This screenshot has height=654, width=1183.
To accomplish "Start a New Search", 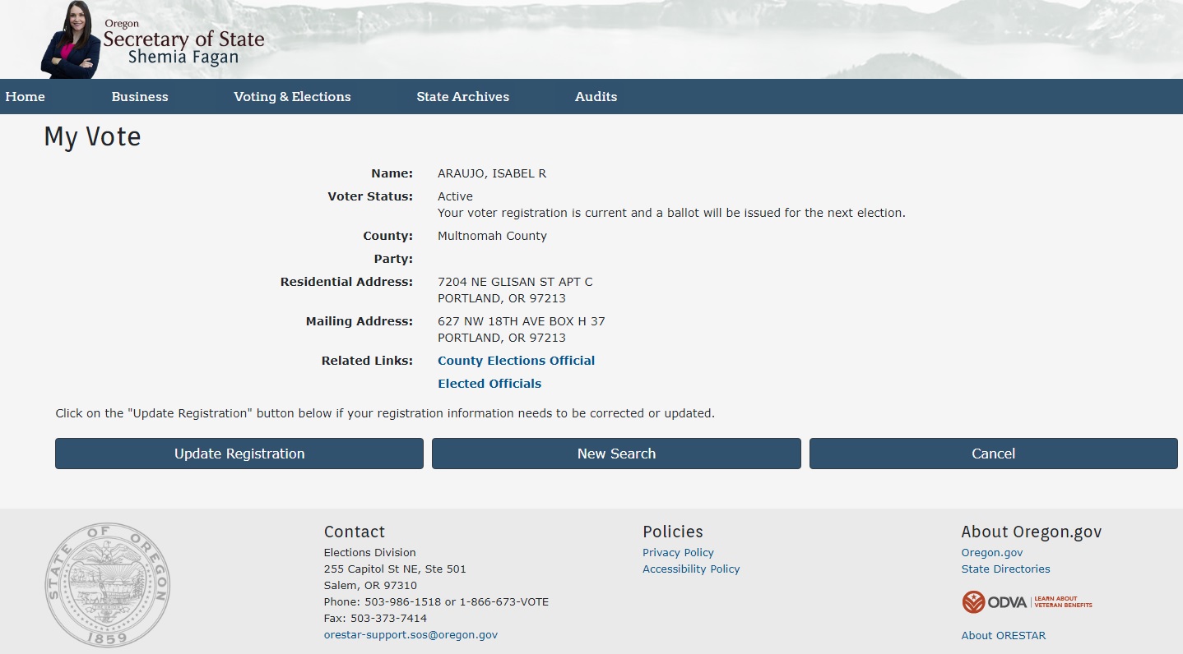I will (616, 454).
